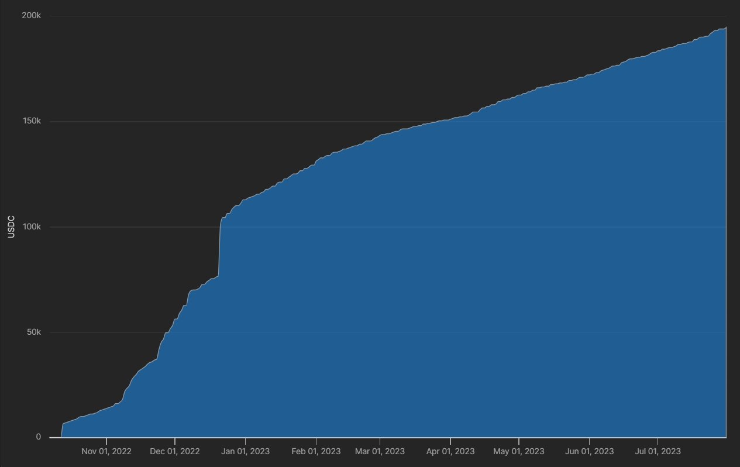Click the Jun 01, 2023 axis label
The width and height of the screenshot is (740, 467).
[x=589, y=451]
